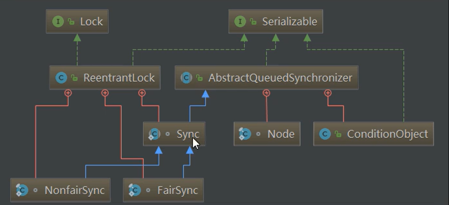Click the green interface icon on Lock
The width and height of the screenshot is (449, 205).
(x=58, y=22)
